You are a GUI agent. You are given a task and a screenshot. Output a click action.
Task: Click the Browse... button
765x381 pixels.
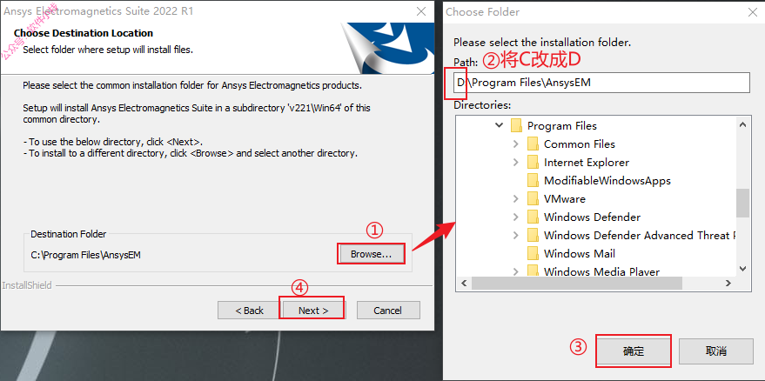click(371, 254)
